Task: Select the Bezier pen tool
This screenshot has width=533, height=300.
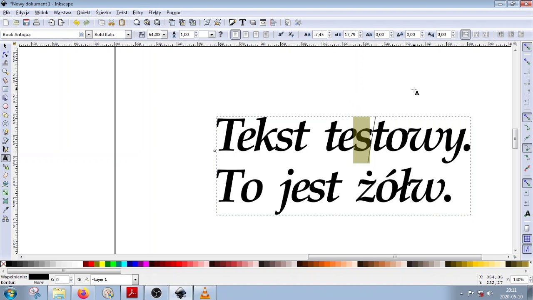Action: (x=5, y=141)
